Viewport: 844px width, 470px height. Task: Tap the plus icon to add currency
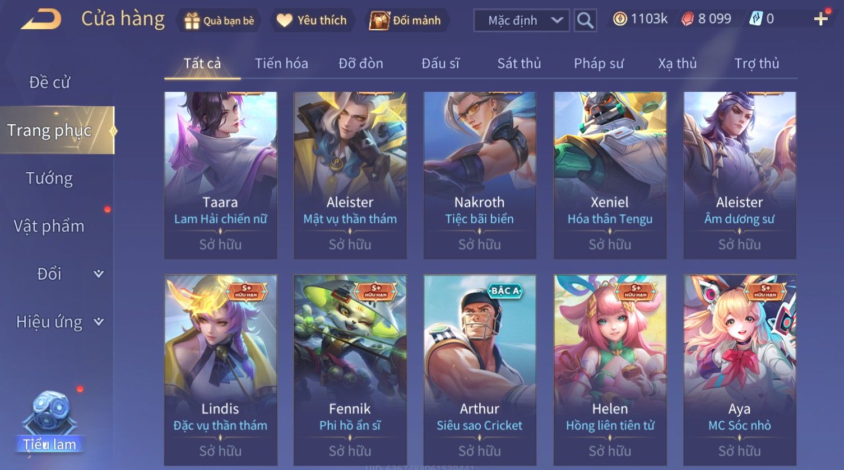pyautogui.click(x=820, y=19)
